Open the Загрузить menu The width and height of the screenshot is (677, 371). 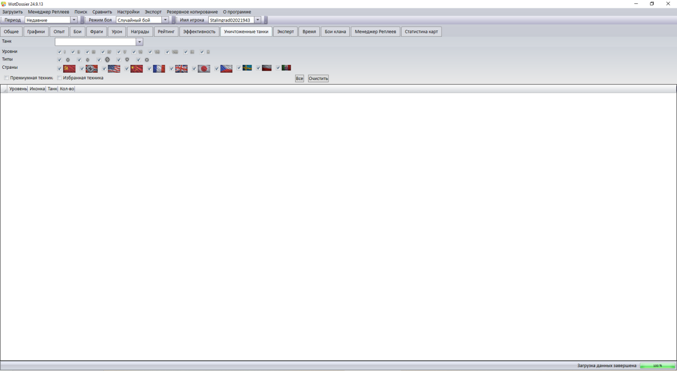tap(12, 12)
